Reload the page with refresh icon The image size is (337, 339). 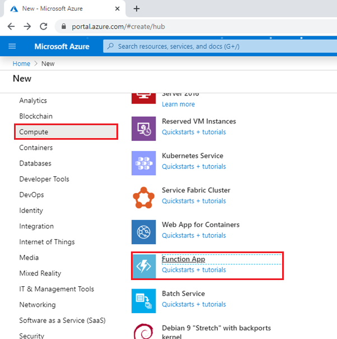pos(44,26)
